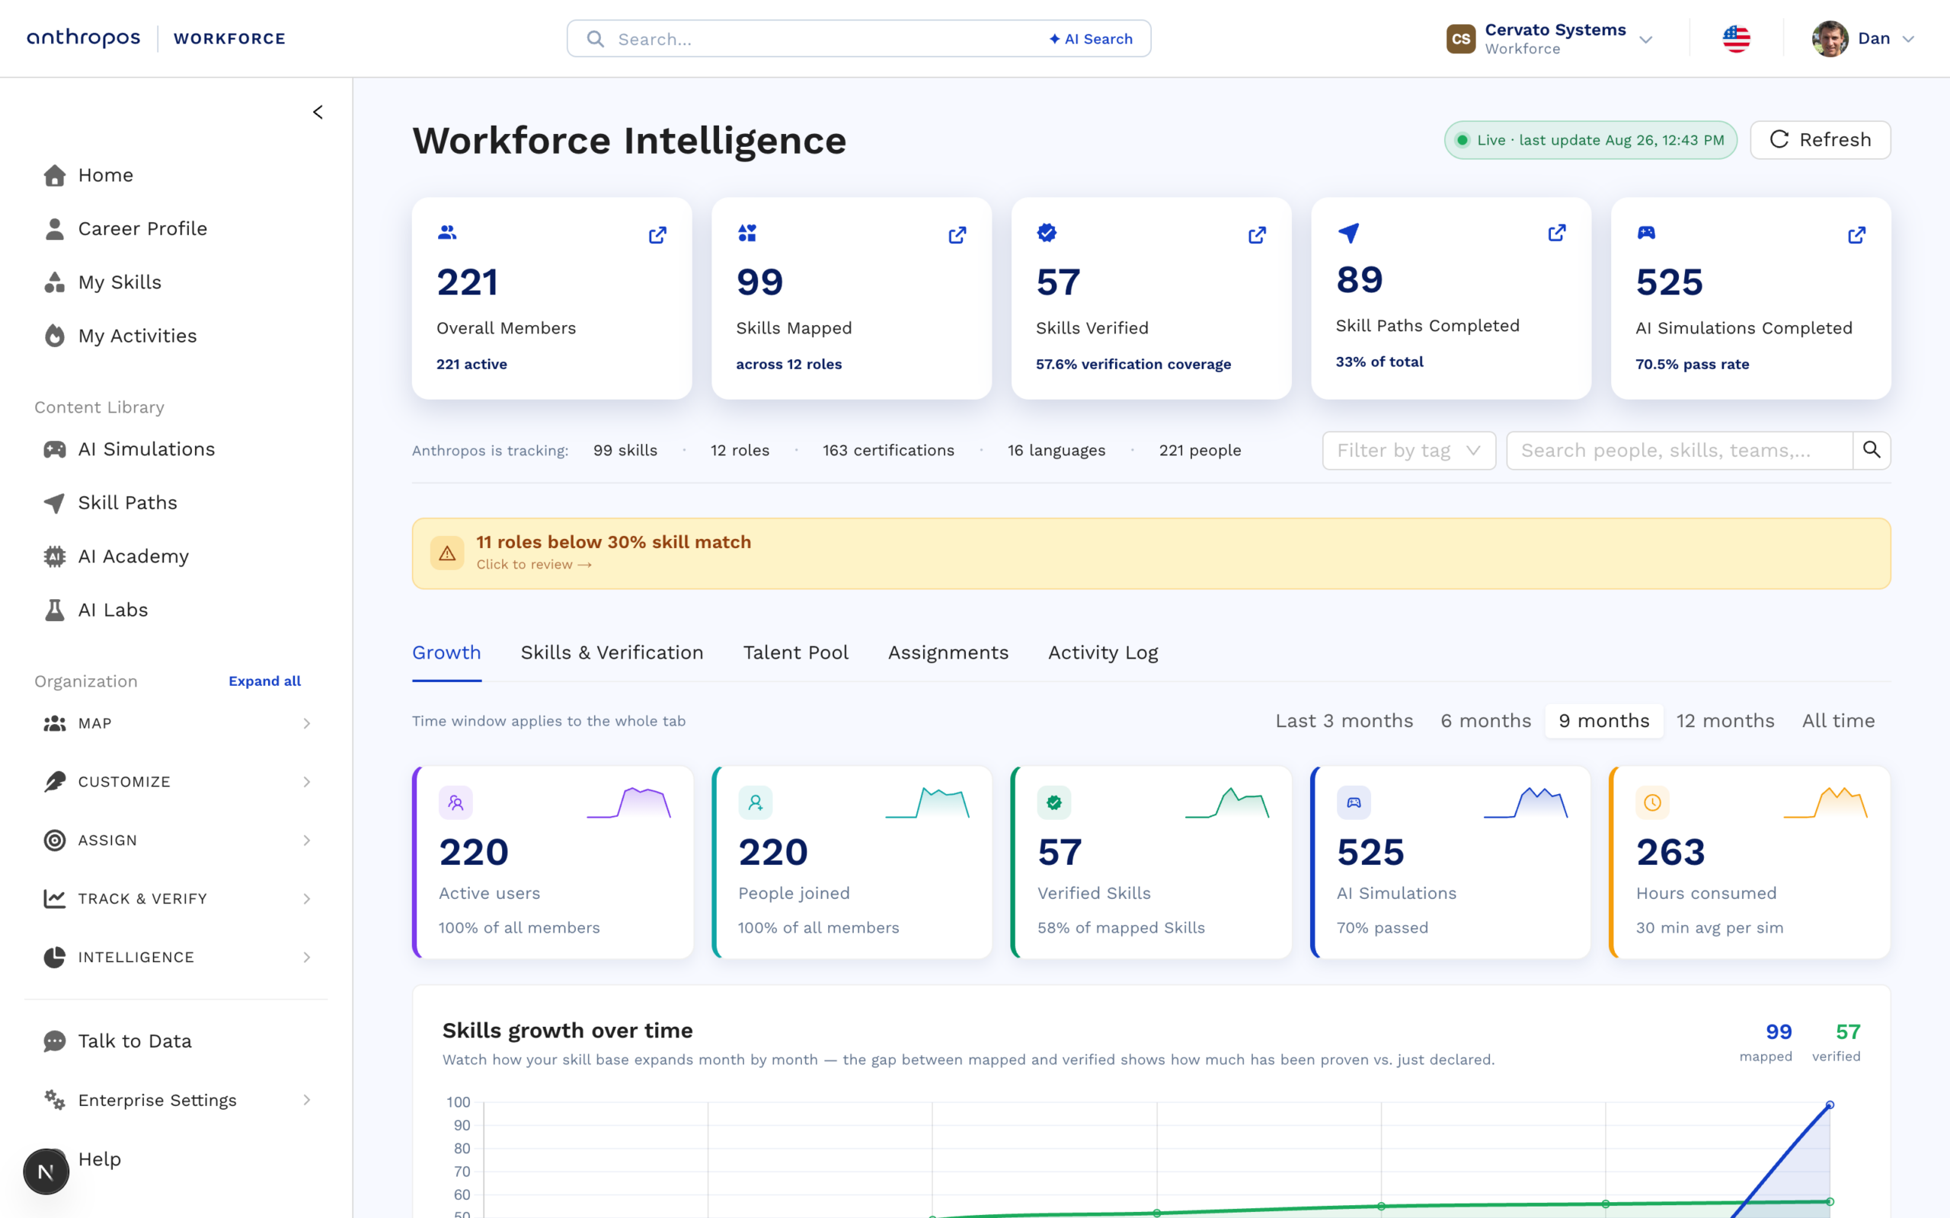The height and width of the screenshot is (1218, 1950).
Task: Open AI Academy chip icon
Action: tap(54, 556)
